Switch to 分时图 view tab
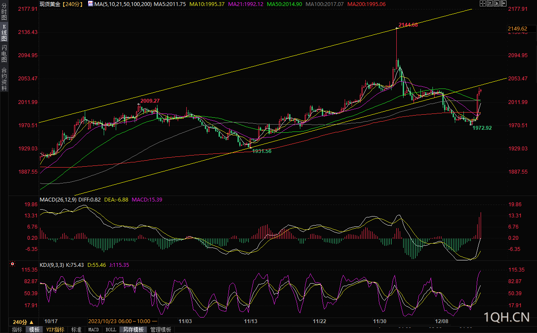 coord(4,12)
